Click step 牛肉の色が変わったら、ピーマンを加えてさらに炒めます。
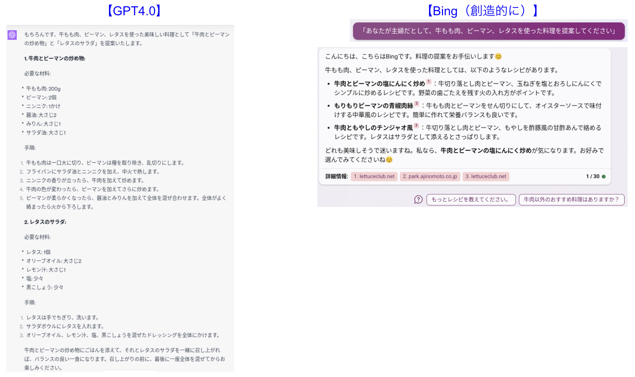The width and height of the screenshot is (635, 377). [93, 189]
